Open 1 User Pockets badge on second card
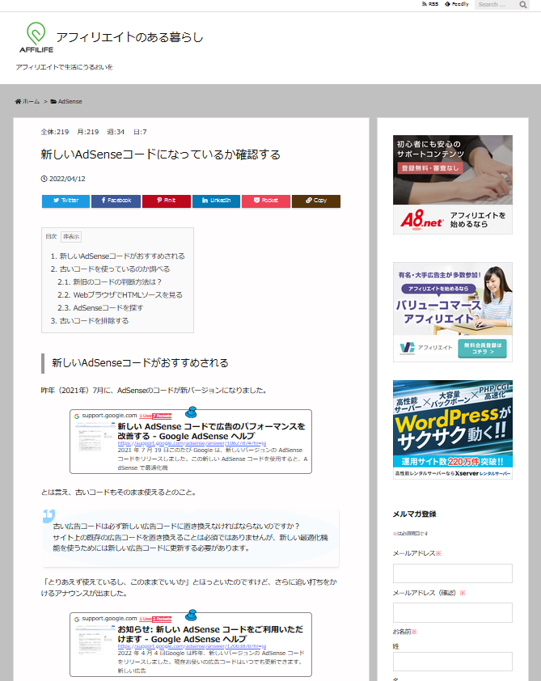Screen dimensions: 541x681 (x=155, y=619)
